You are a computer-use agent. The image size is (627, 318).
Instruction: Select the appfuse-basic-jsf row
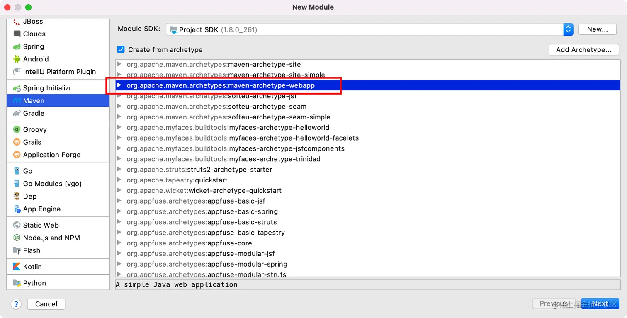[368, 201]
